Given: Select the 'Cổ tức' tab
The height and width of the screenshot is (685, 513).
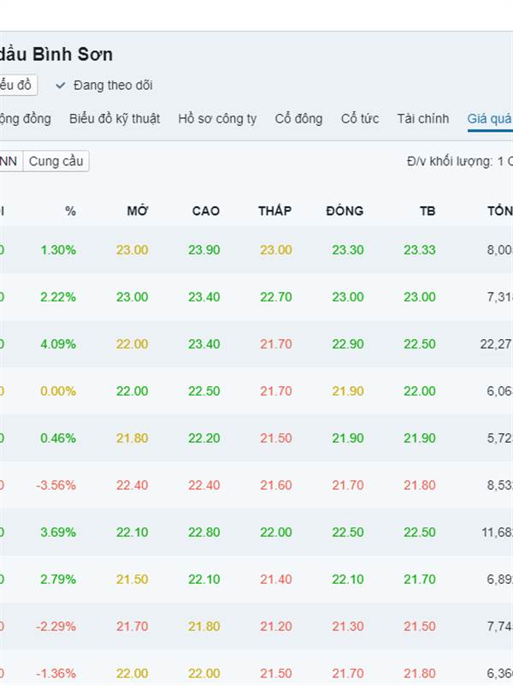Looking at the screenshot, I should [x=360, y=119].
